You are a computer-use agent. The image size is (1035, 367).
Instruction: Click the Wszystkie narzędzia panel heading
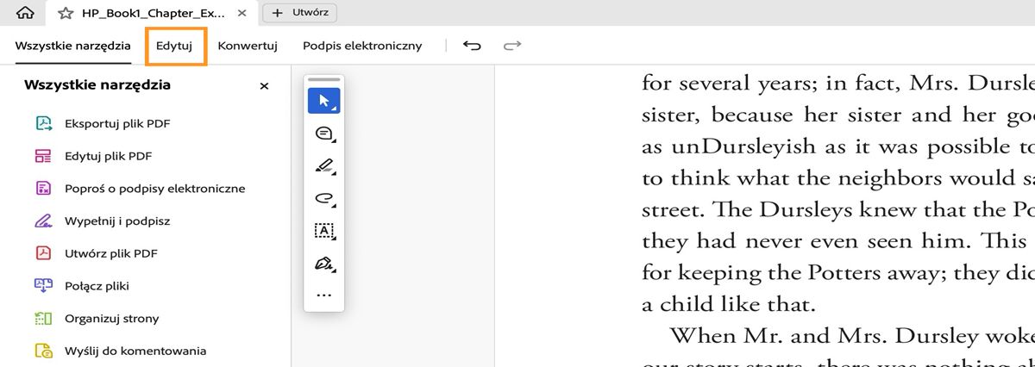[97, 85]
